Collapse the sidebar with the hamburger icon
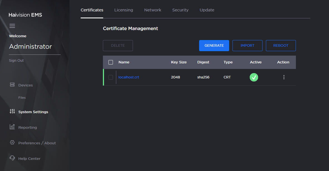329x171 pixels. 12,26
